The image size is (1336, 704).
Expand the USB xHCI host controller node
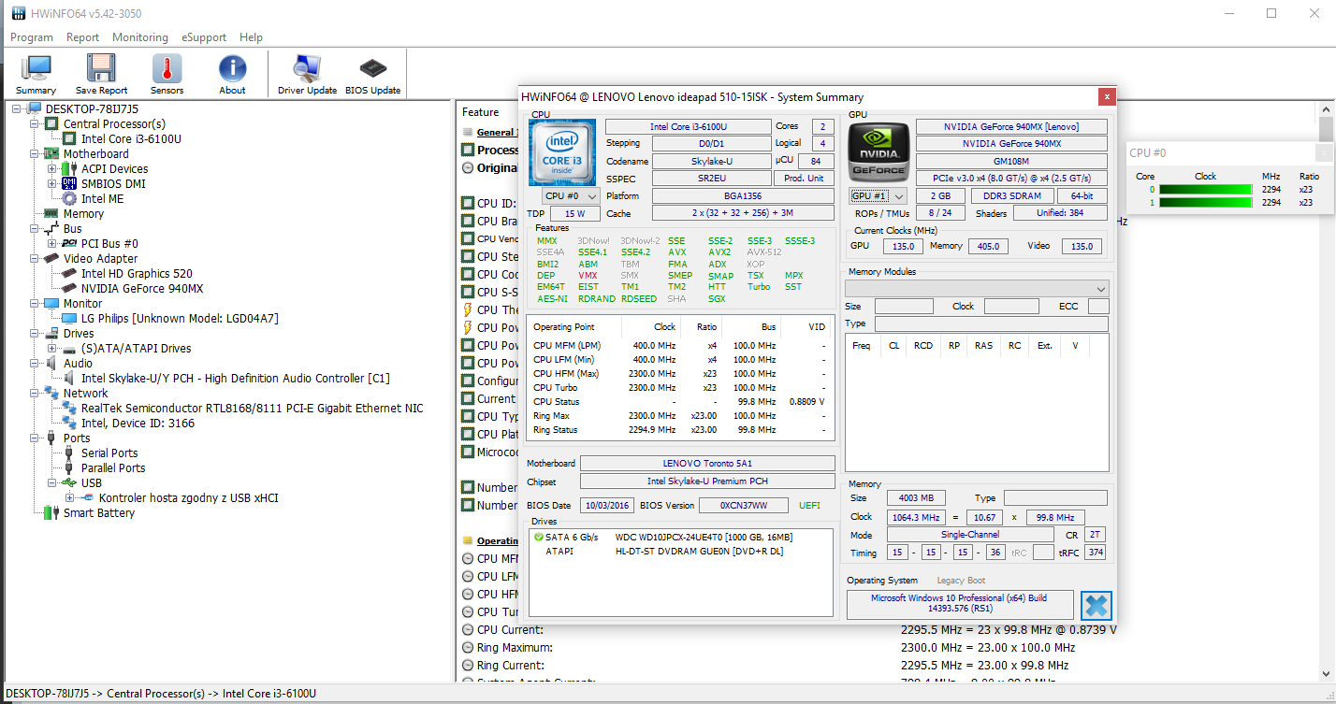[70, 498]
